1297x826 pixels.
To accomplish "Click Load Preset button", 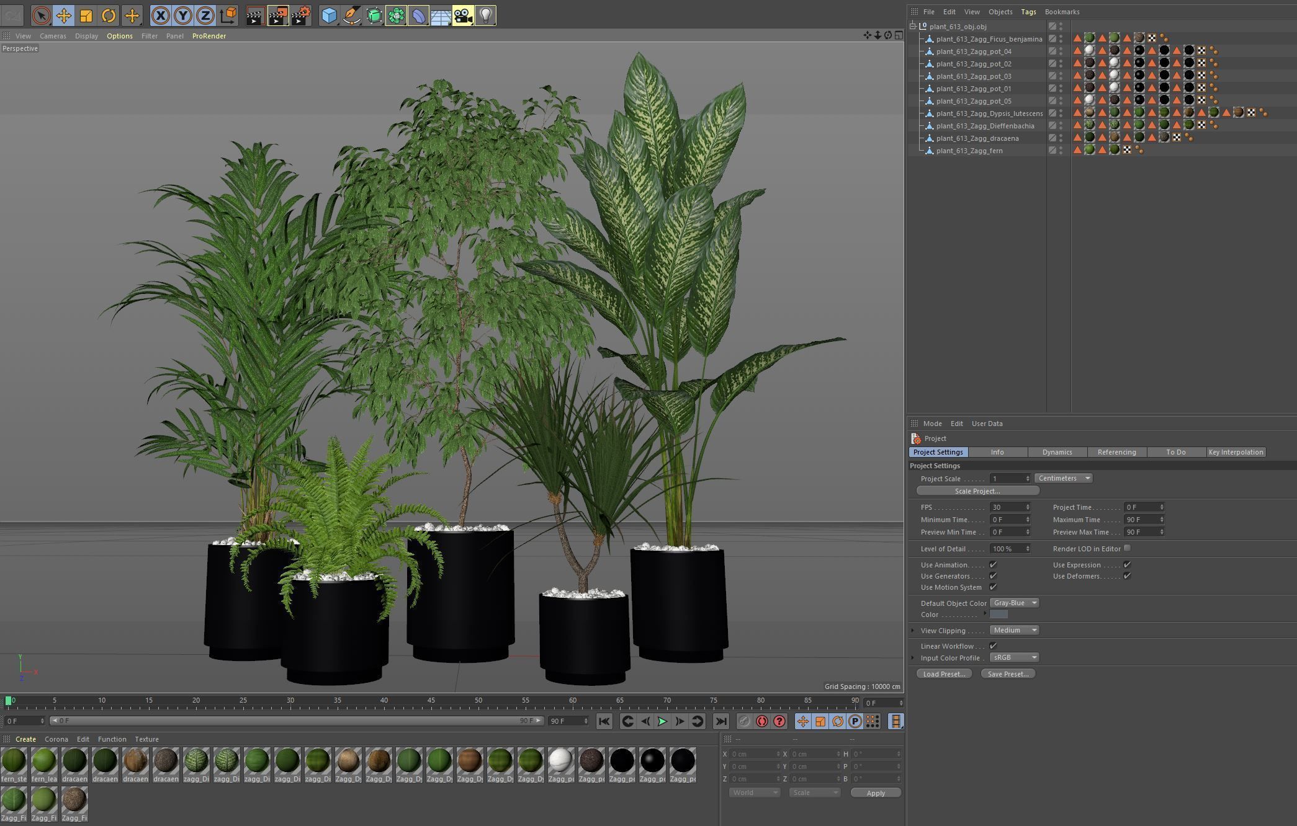I will 944,674.
